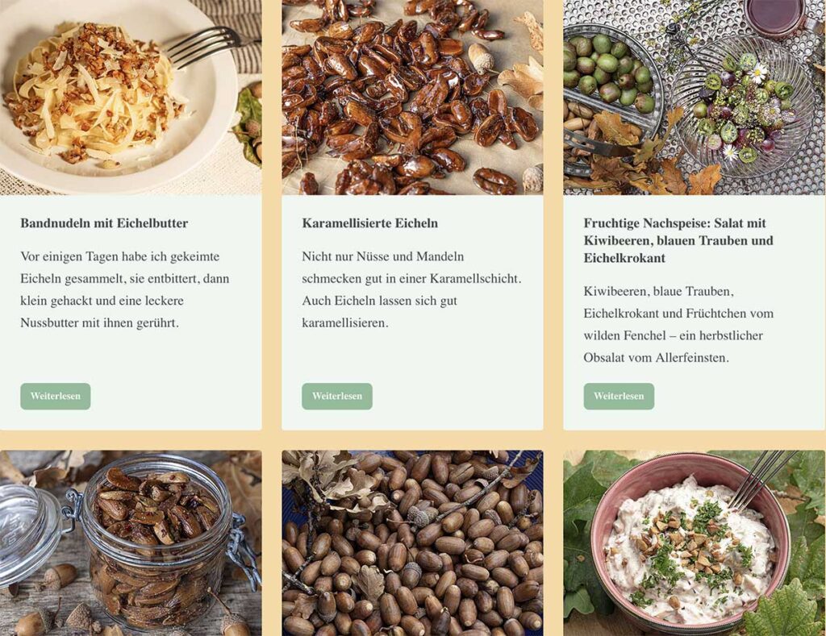Click Weiterlesen under Bandnudeln mit Eichelbutter
The height and width of the screenshot is (636, 826).
pos(56,396)
